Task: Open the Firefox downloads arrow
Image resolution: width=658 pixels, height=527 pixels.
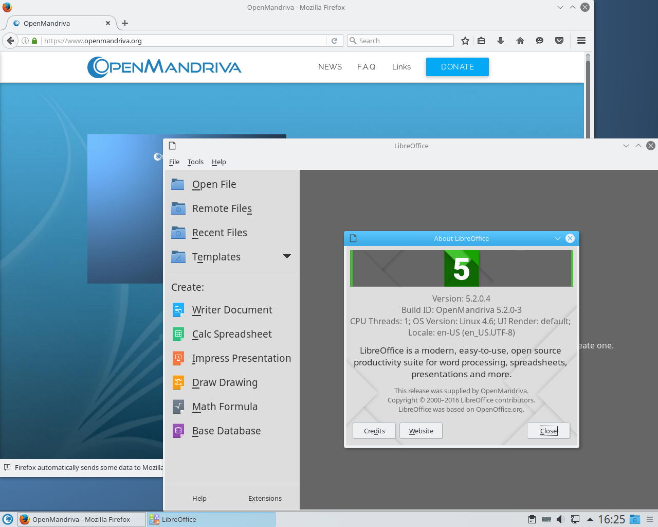Action: click(501, 41)
